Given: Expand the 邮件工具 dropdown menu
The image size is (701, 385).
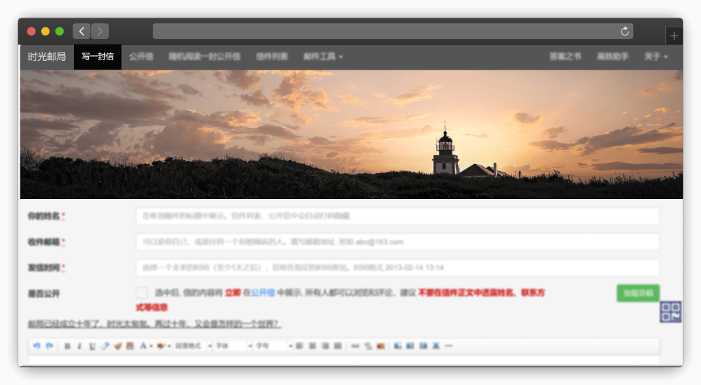Looking at the screenshot, I should coord(323,57).
